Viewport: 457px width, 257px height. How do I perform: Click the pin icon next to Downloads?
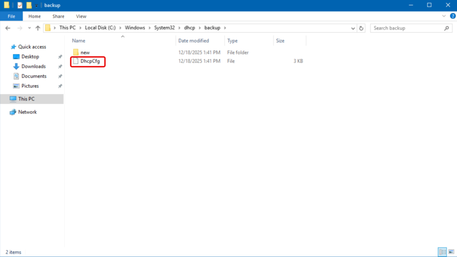(60, 66)
